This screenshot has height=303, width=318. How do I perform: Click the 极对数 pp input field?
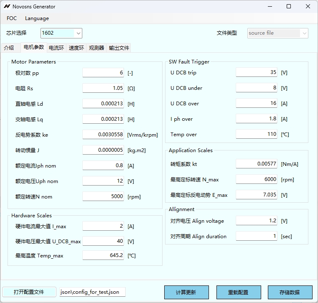pyautogui.click(x=103, y=73)
